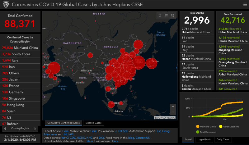Select 3,736 South Korea row
249x145 pixels.
coord(20,54)
